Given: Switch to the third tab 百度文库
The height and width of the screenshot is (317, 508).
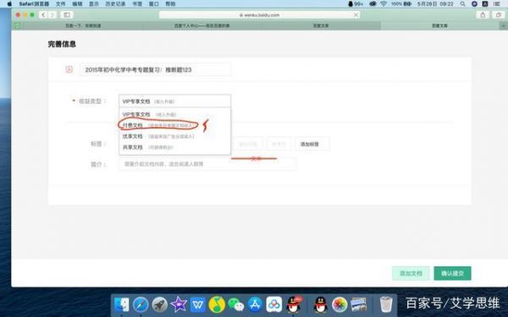Looking at the screenshot, I should click(321, 25).
